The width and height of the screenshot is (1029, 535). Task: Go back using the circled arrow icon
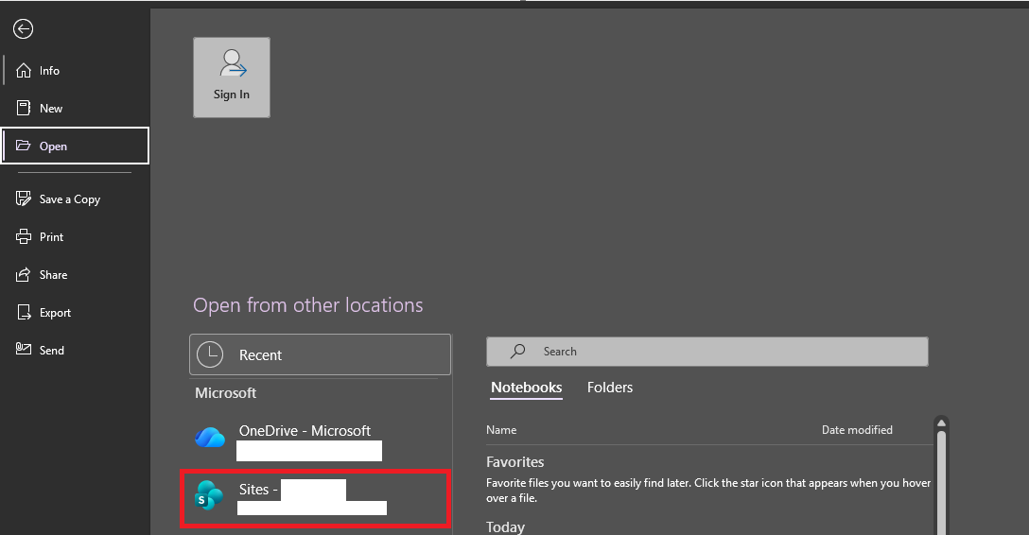23,29
